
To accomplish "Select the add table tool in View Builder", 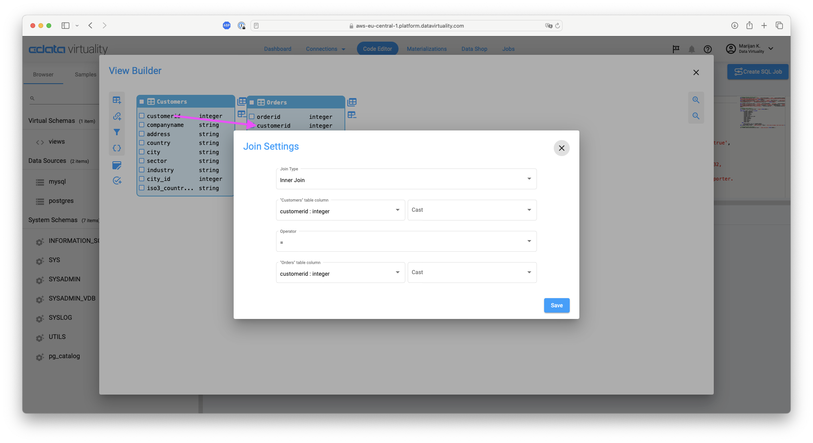I will coord(117,100).
